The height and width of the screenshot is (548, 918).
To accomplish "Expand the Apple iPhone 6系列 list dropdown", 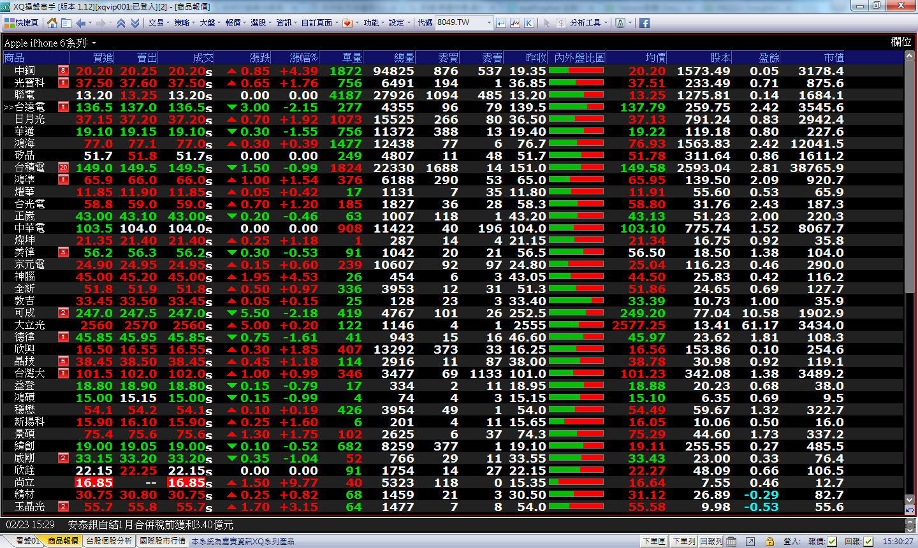I will (94, 43).
